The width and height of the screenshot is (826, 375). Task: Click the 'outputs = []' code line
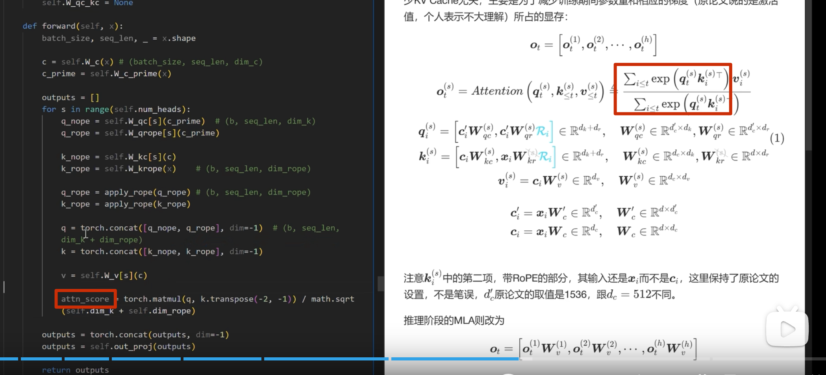click(70, 97)
